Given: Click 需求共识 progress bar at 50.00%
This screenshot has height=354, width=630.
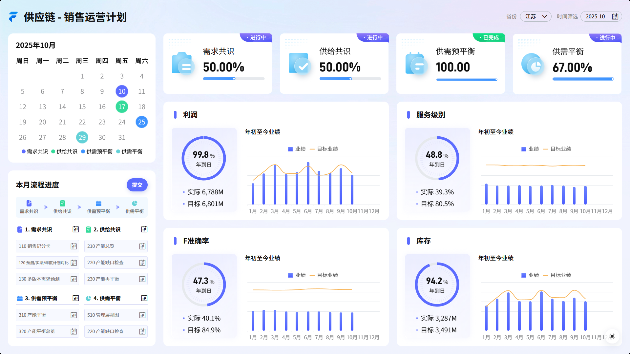Looking at the screenshot, I should [234, 79].
